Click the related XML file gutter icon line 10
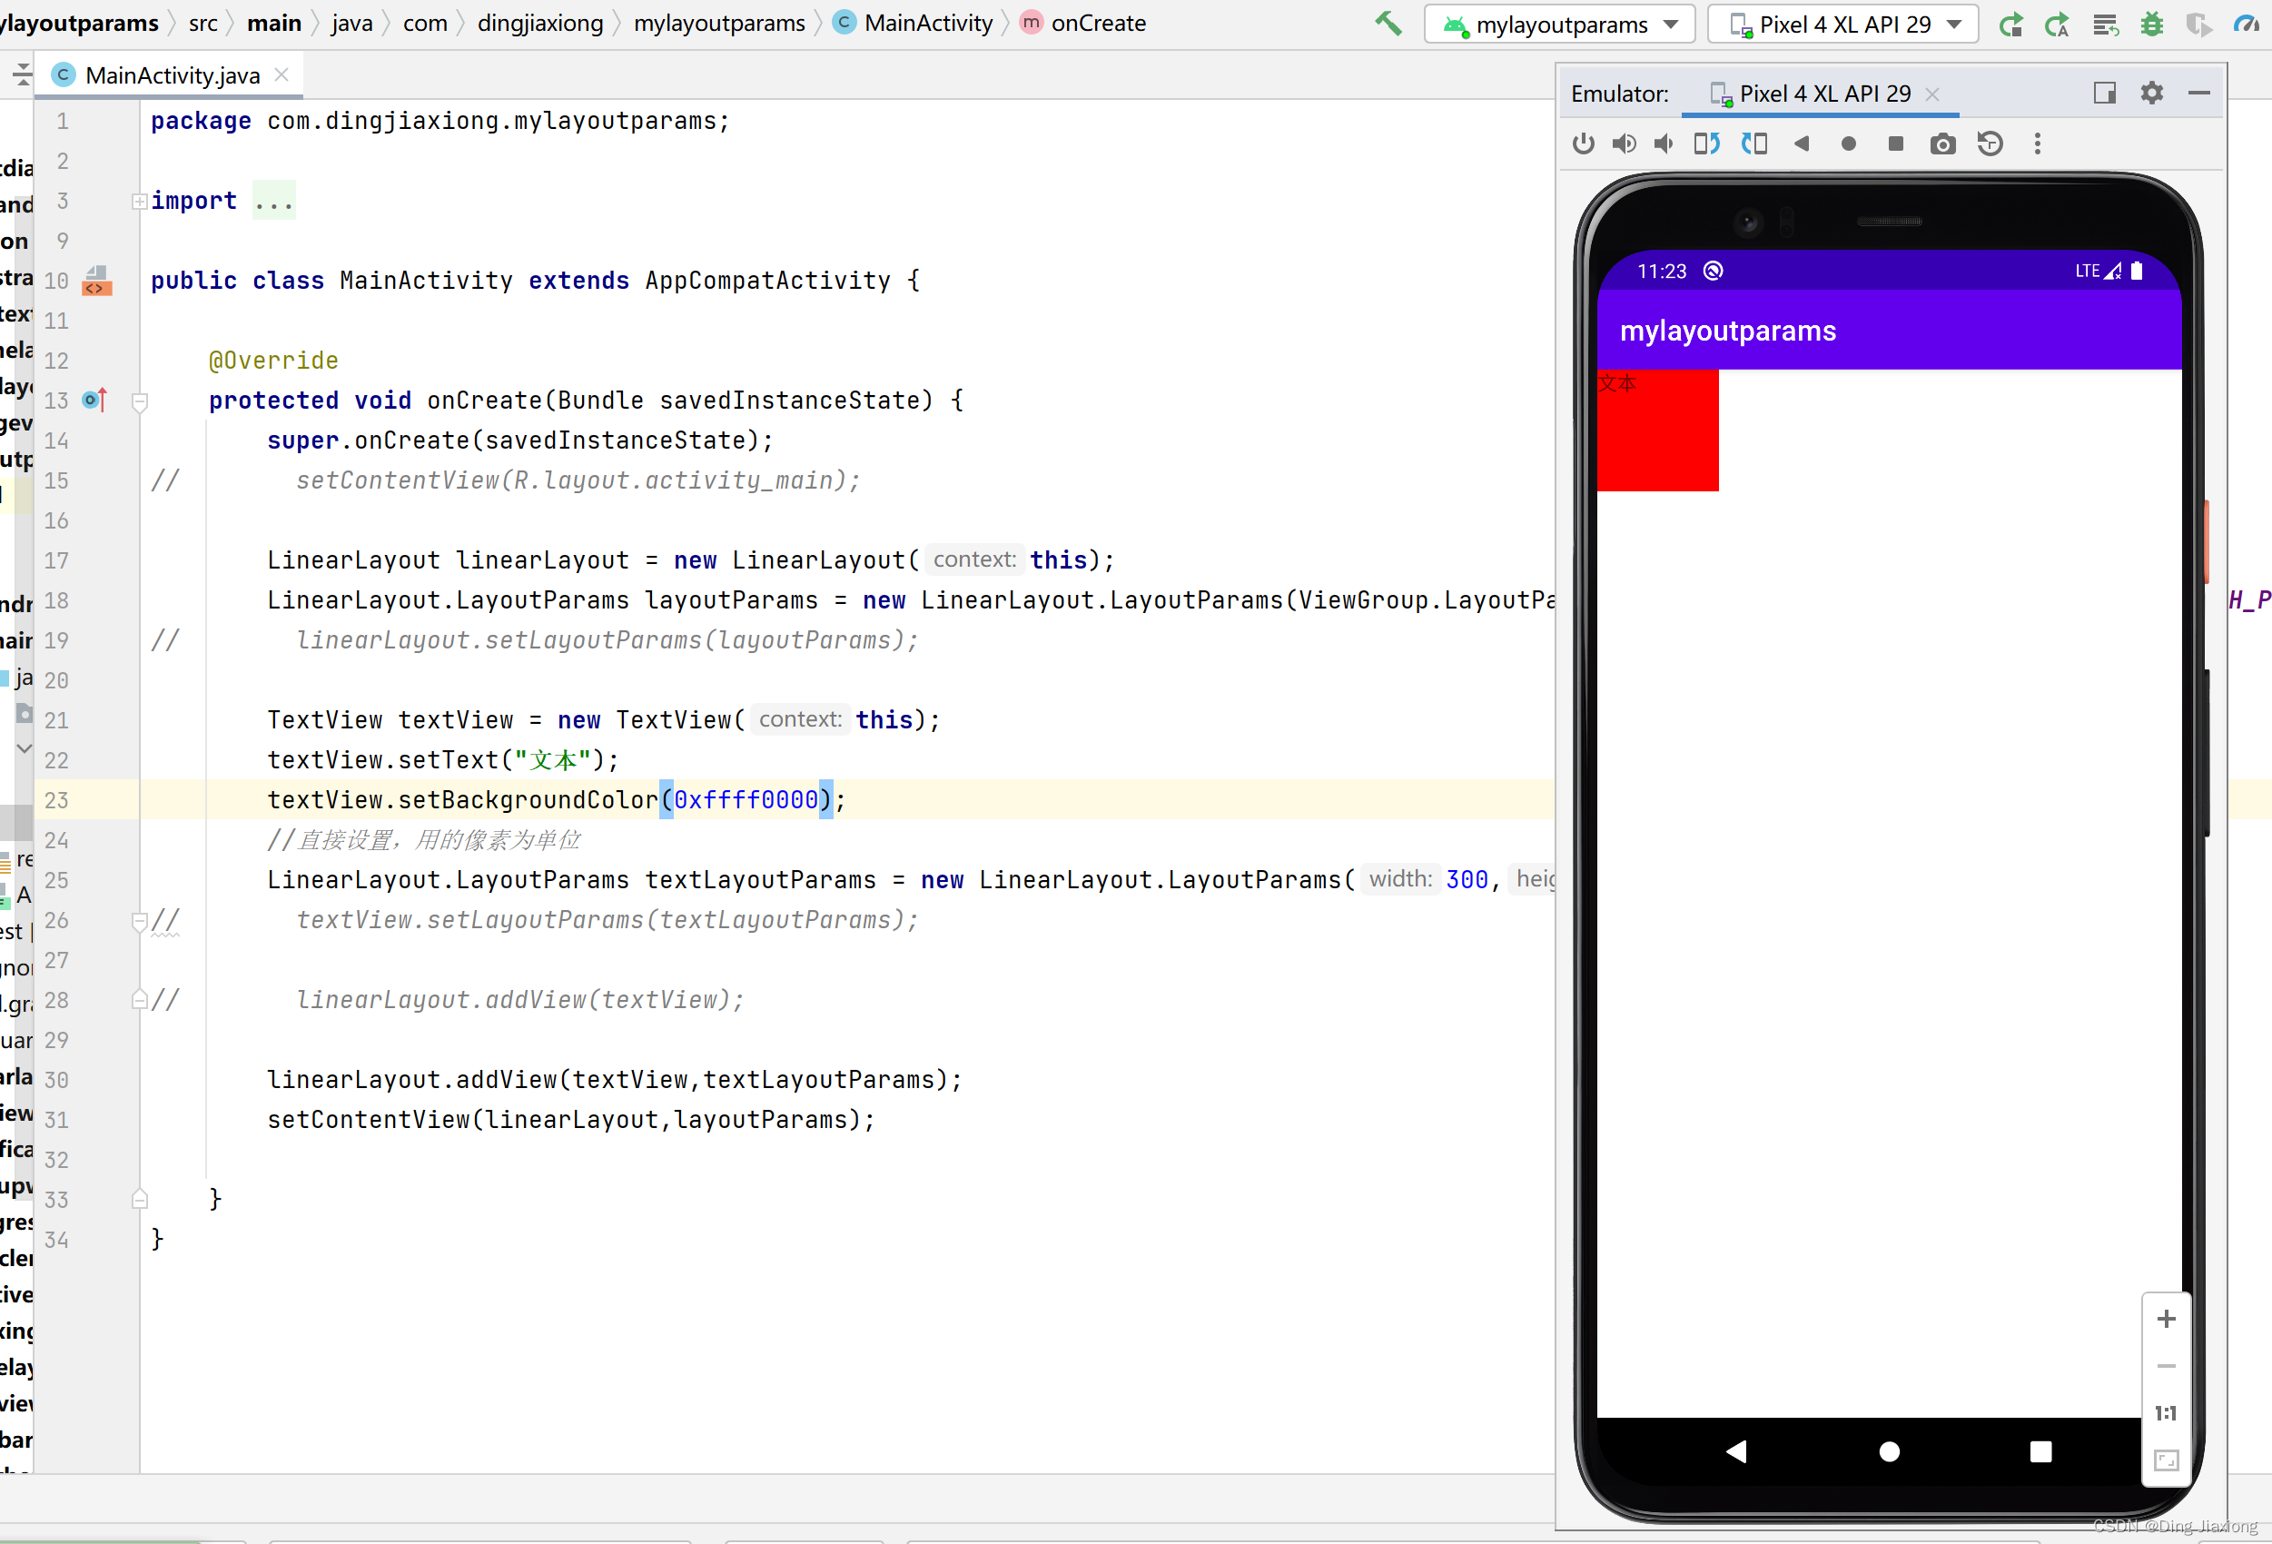2272x1544 pixels. (96, 281)
